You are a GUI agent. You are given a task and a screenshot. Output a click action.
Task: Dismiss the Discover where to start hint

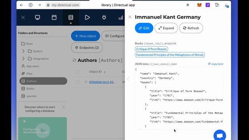[63, 107]
